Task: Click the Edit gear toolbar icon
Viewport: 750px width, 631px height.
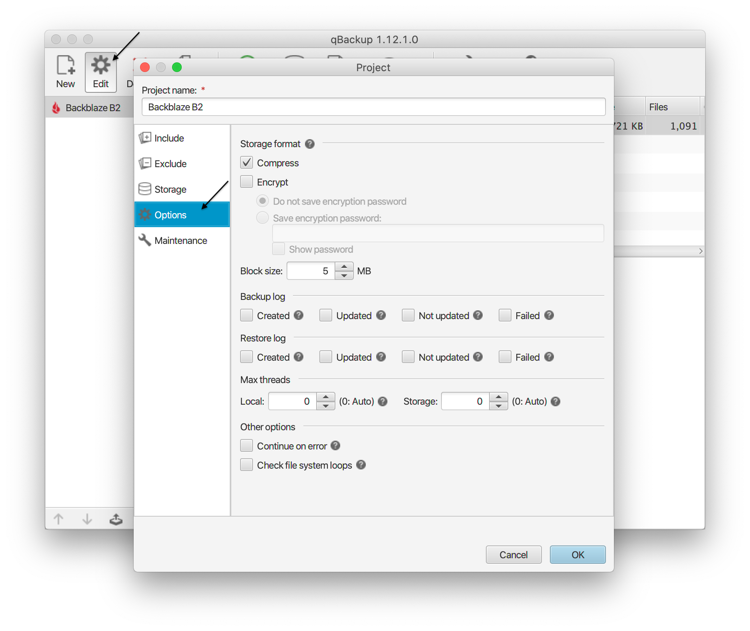Action: tap(101, 72)
